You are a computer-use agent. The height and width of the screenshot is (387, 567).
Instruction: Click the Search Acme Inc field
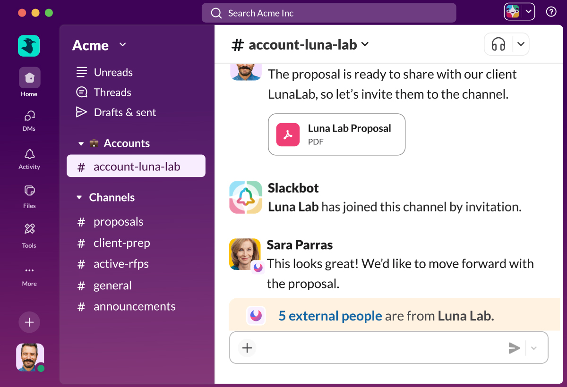[x=329, y=13]
